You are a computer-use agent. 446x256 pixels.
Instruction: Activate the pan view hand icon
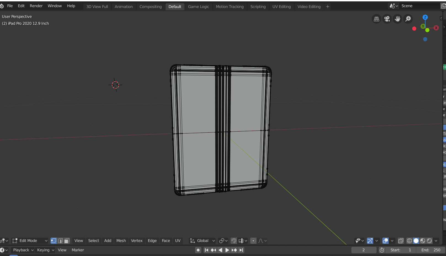(x=397, y=19)
